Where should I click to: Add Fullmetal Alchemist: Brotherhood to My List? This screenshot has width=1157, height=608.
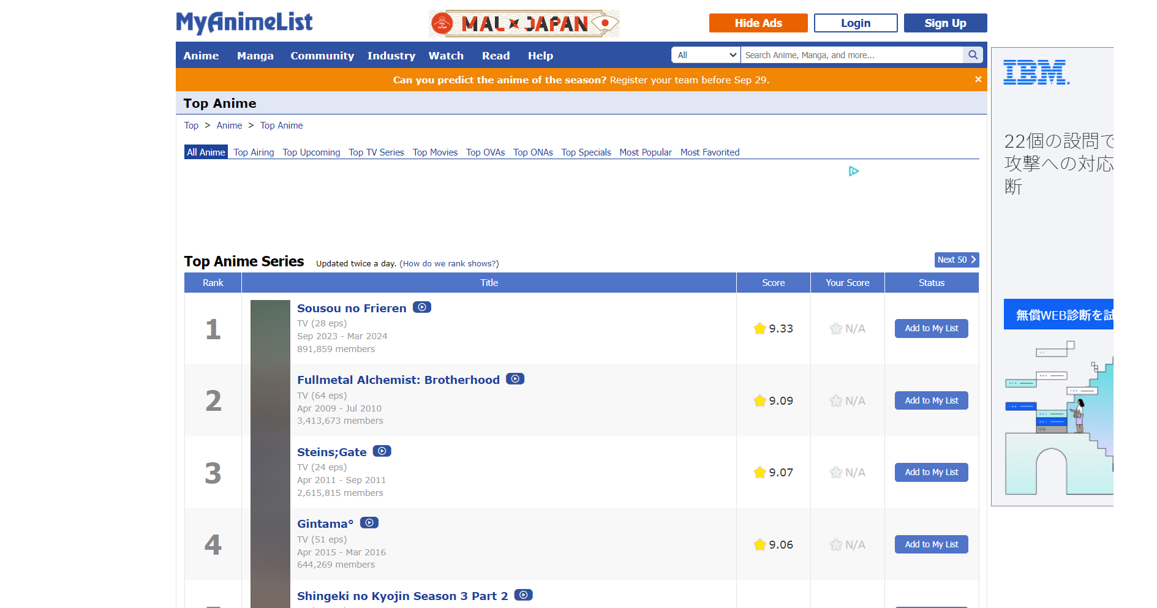932,401
